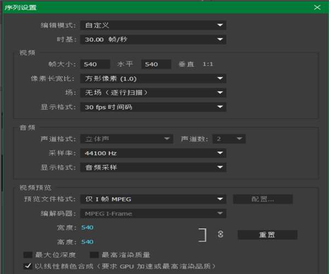The height and width of the screenshot is (274, 329).
Task: Click the 重置 button
Action: click(x=268, y=235)
